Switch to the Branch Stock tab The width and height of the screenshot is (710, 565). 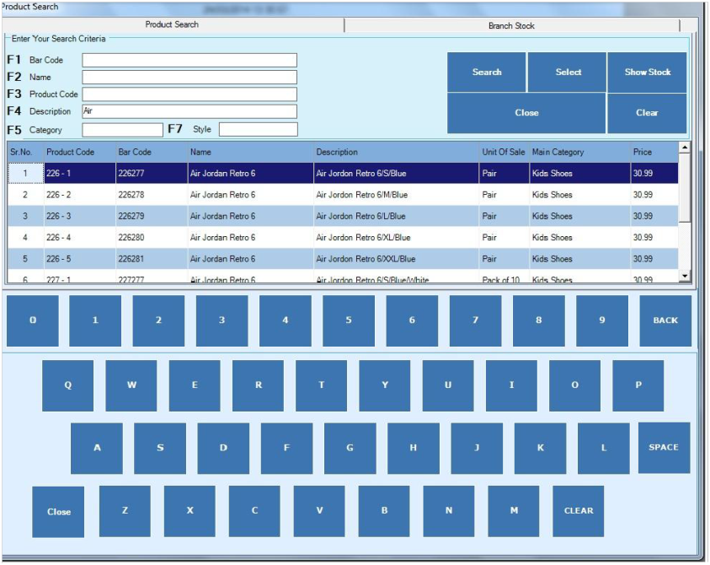tap(511, 25)
